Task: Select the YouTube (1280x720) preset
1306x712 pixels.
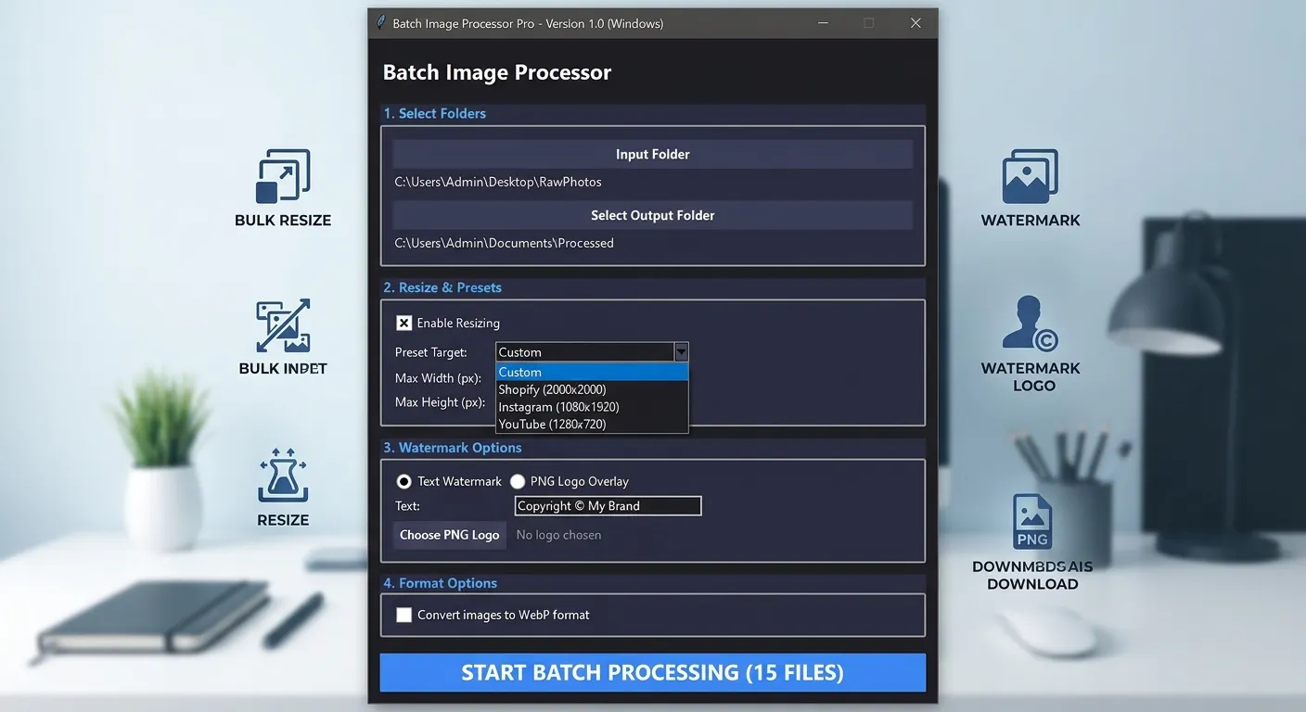Action: [592, 424]
